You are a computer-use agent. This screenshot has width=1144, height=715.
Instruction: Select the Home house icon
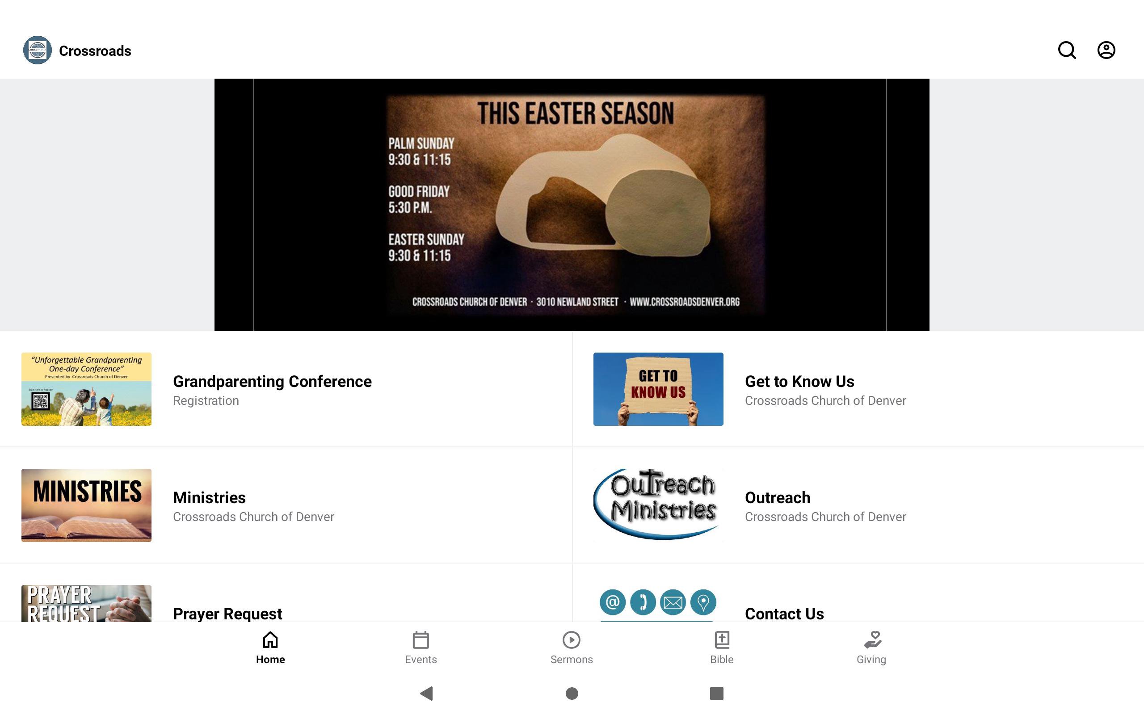click(270, 640)
